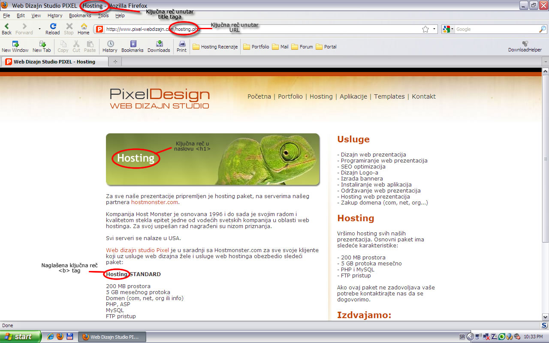This screenshot has width=549, height=343.
Task: Click the Portfolio navigation link
Action: pyautogui.click(x=290, y=96)
